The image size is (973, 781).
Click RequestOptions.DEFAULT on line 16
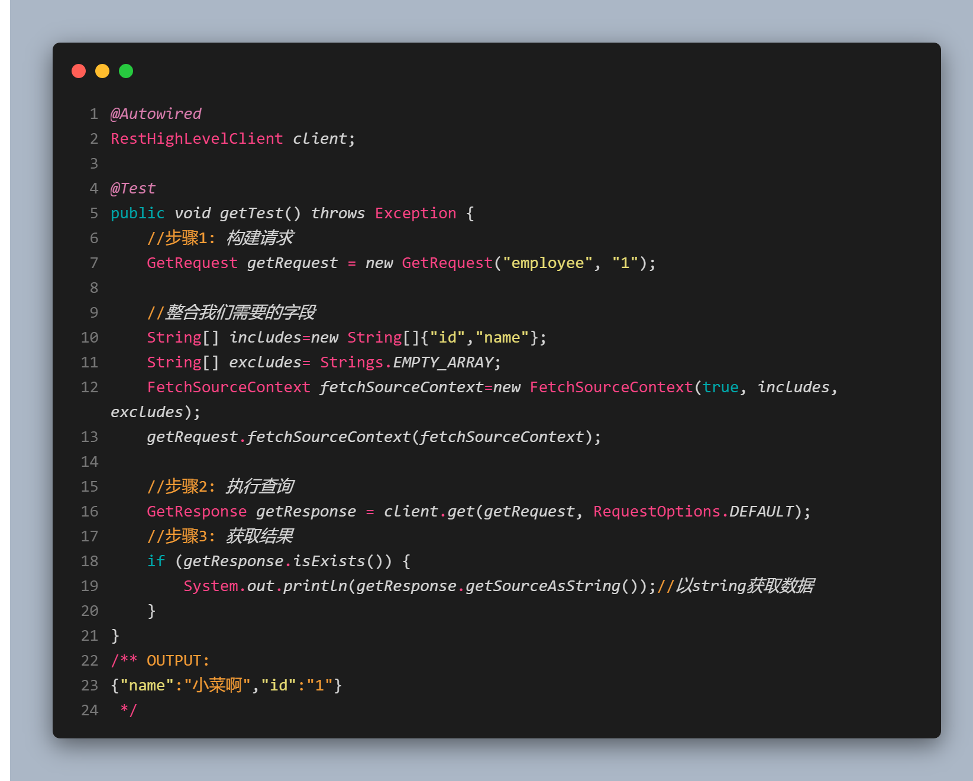[693, 511]
